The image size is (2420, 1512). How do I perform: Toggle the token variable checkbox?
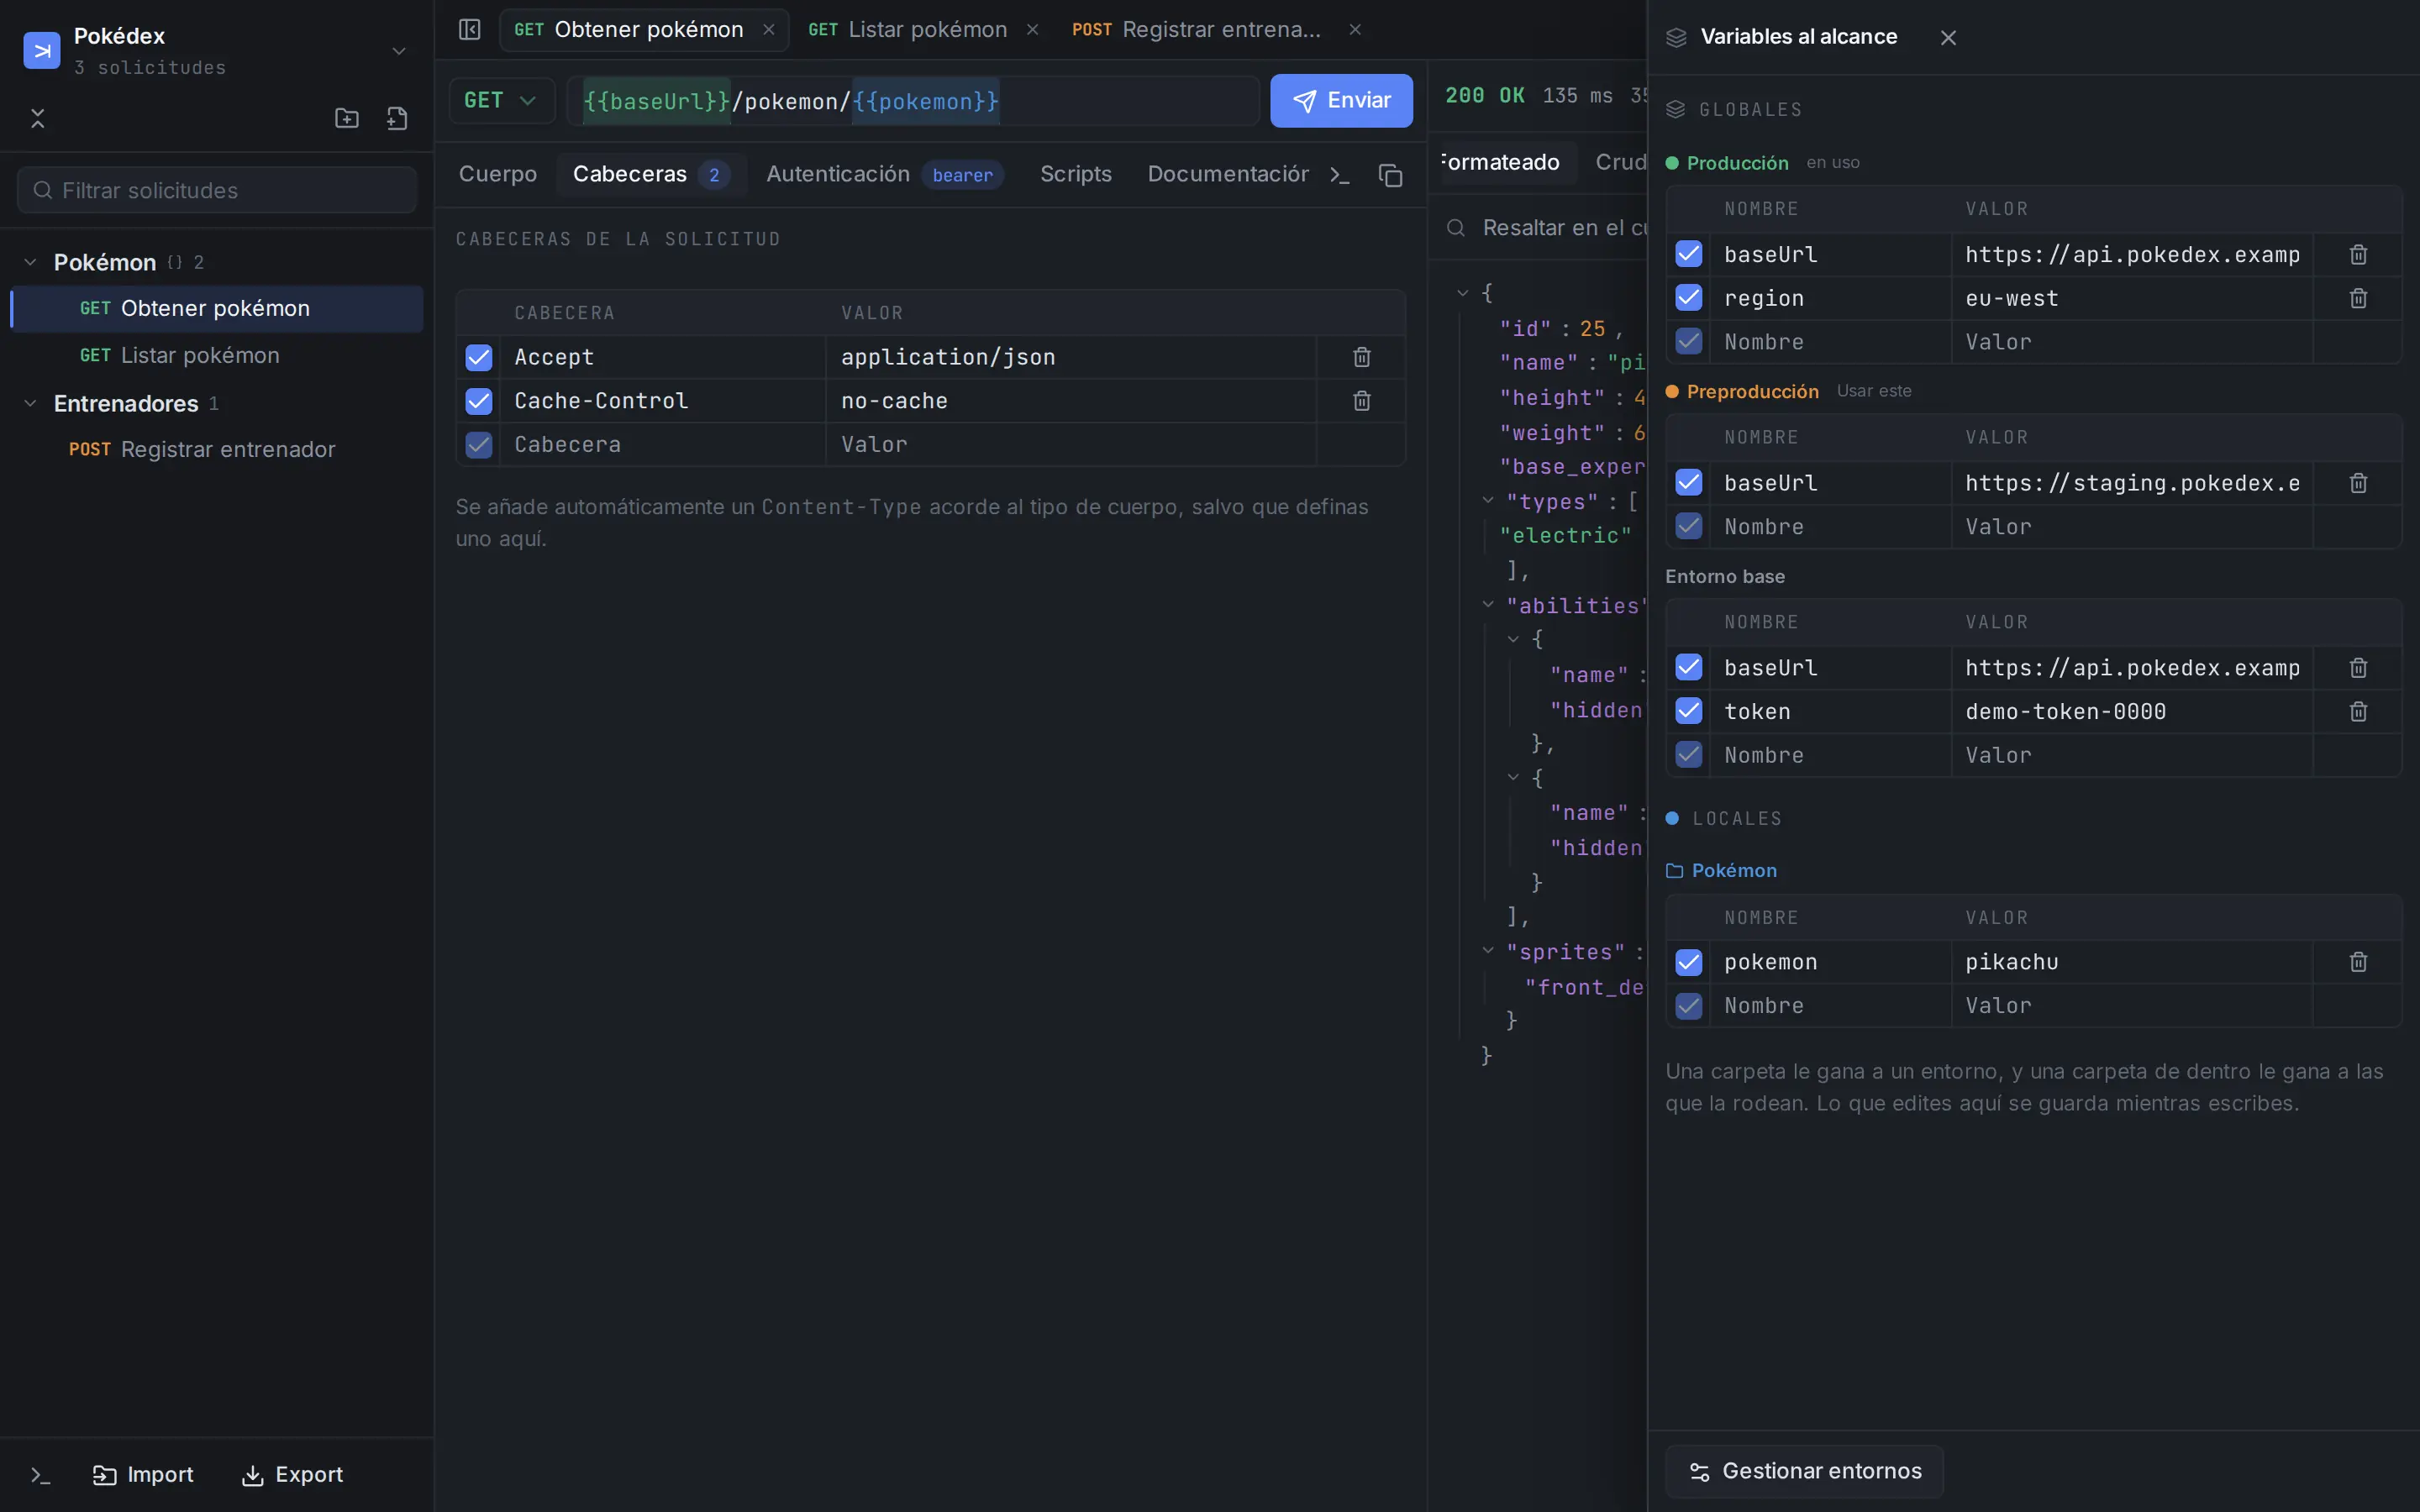[1689, 711]
